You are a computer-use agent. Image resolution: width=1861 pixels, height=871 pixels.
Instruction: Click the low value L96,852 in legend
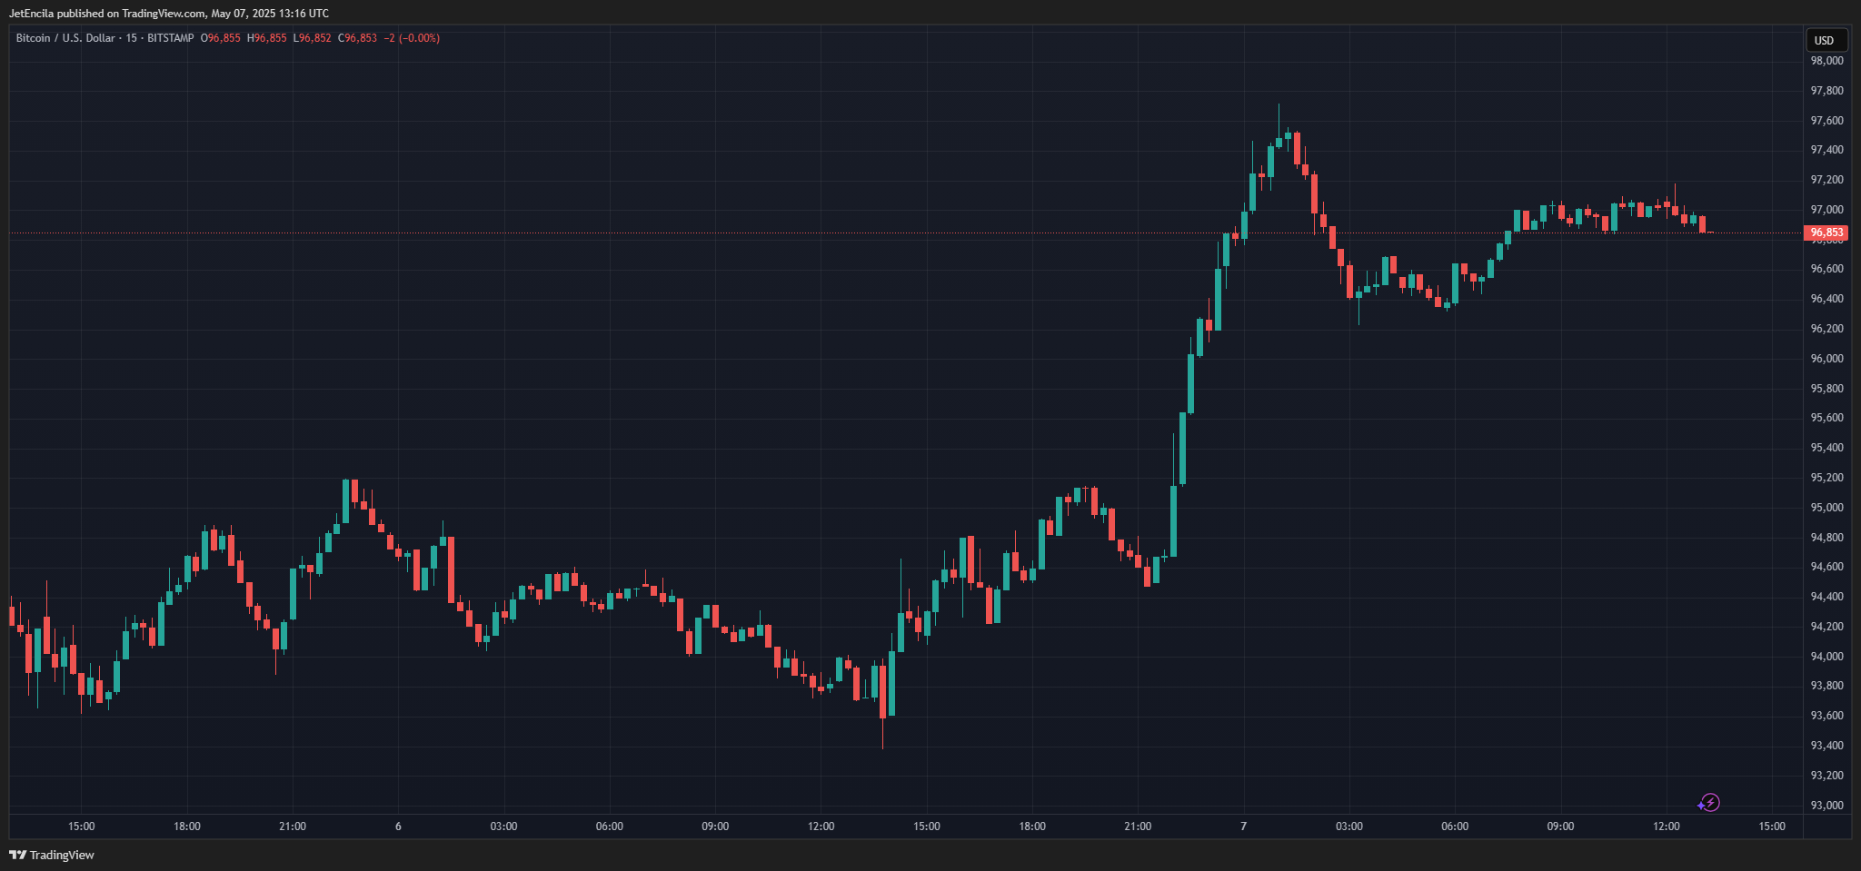tap(312, 38)
